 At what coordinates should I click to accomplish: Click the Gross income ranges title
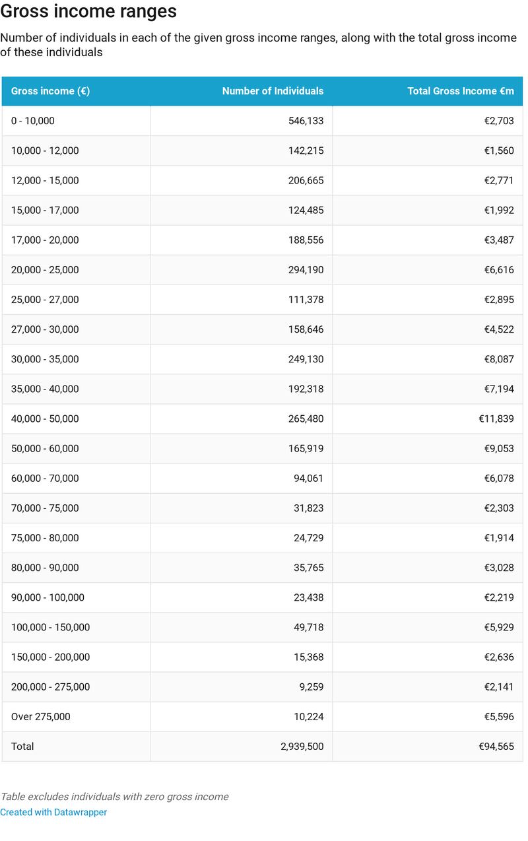pyautogui.click(x=88, y=12)
